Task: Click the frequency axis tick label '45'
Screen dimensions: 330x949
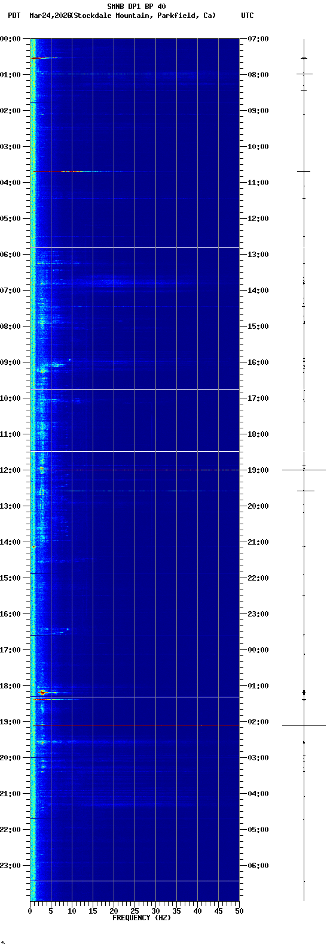Action: 218,911
